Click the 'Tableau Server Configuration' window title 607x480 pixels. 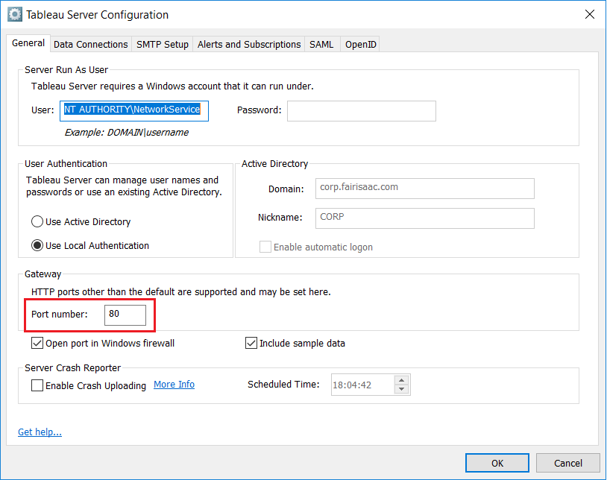point(97,15)
